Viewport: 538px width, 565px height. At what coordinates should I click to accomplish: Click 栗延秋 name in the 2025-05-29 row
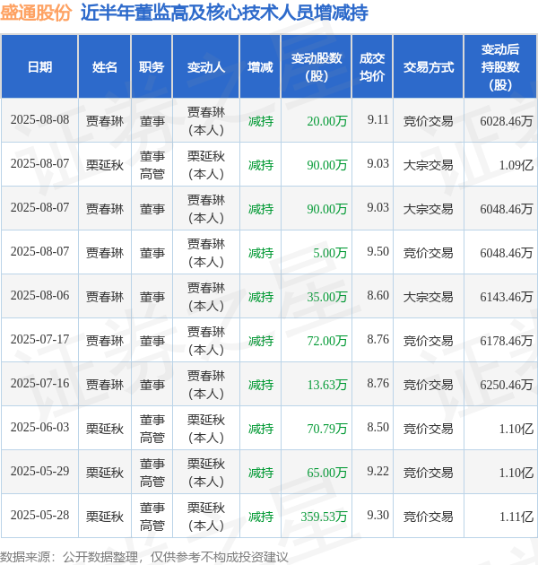tap(105, 473)
